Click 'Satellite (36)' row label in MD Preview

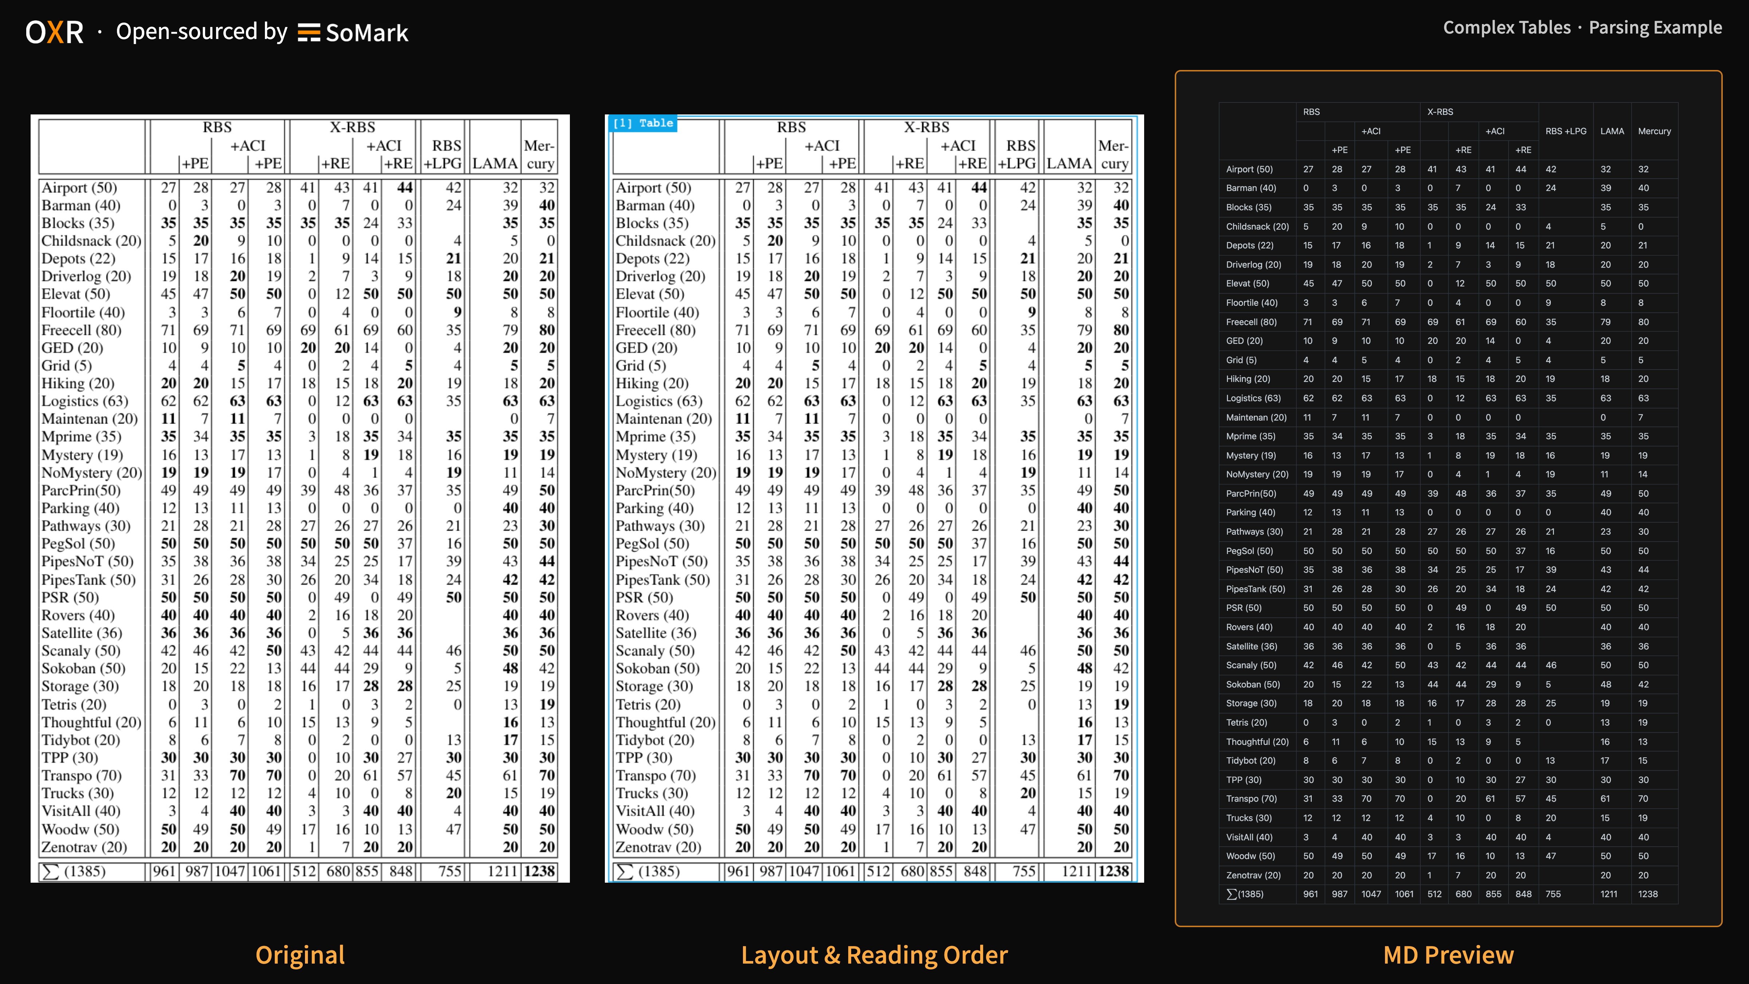[1251, 647]
